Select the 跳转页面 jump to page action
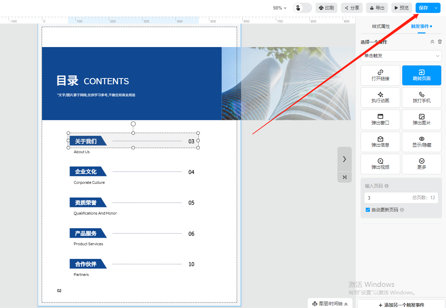 click(x=421, y=75)
